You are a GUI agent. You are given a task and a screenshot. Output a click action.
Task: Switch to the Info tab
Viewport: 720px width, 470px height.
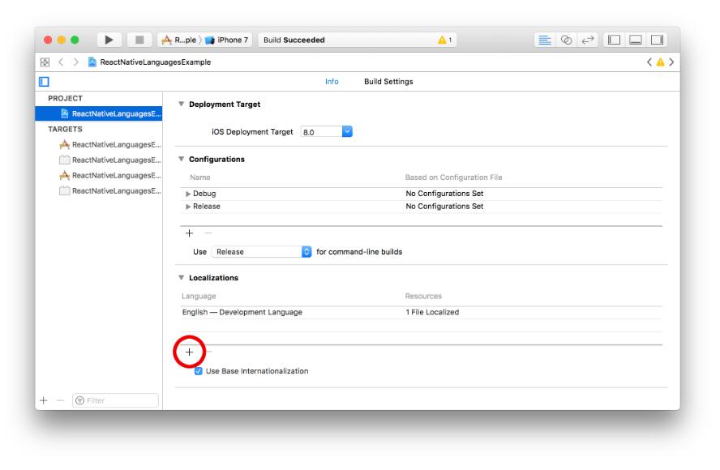pos(332,82)
